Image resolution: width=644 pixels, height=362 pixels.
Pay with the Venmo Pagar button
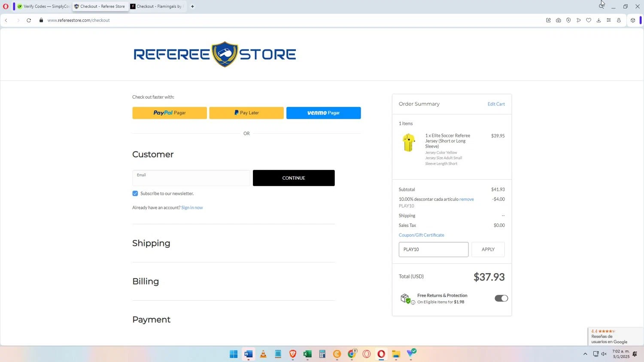pyautogui.click(x=324, y=113)
